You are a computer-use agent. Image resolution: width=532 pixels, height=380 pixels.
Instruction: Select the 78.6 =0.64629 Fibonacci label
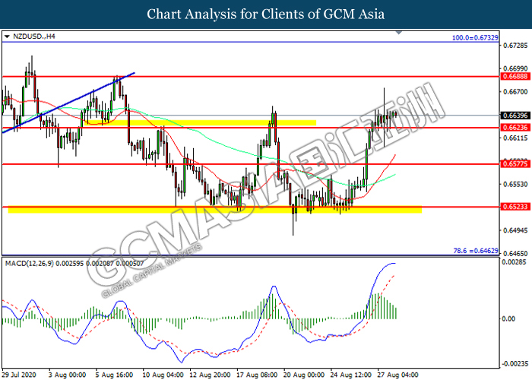point(476,251)
